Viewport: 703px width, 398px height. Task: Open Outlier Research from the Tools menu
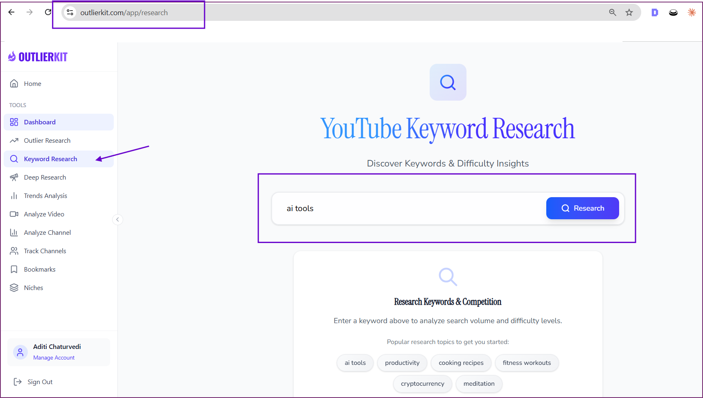47,140
